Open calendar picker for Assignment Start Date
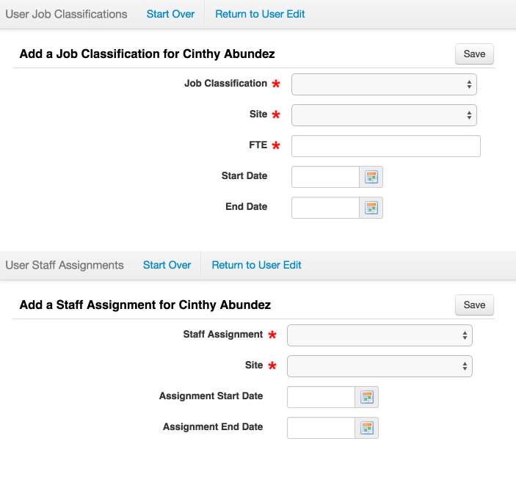This screenshot has width=516, height=502. 366,397
